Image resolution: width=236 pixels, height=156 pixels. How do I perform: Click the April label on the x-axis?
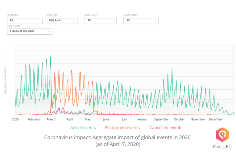[x=70, y=119]
